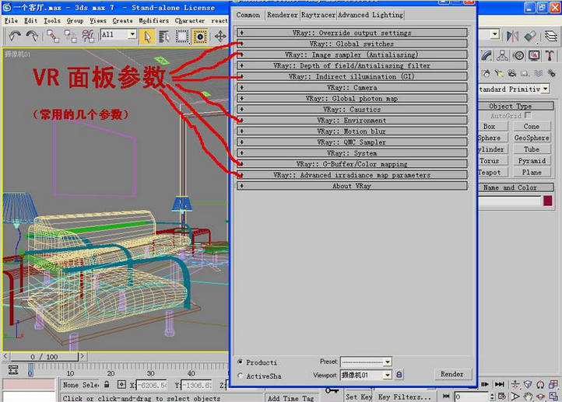562x402 pixels.
Task: Expand VRay Image sampler (Antialiasing) rollout
Action: pos(352,54)
